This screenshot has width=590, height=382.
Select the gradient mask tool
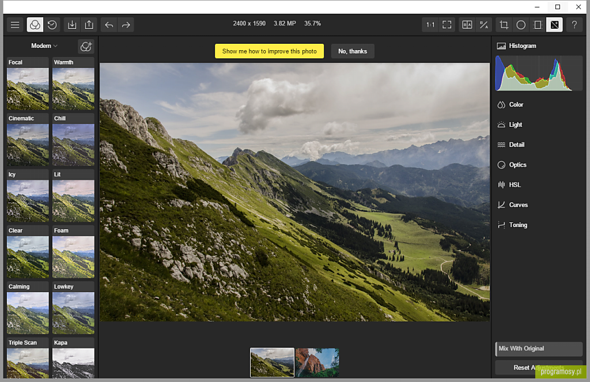coord(538,25)
